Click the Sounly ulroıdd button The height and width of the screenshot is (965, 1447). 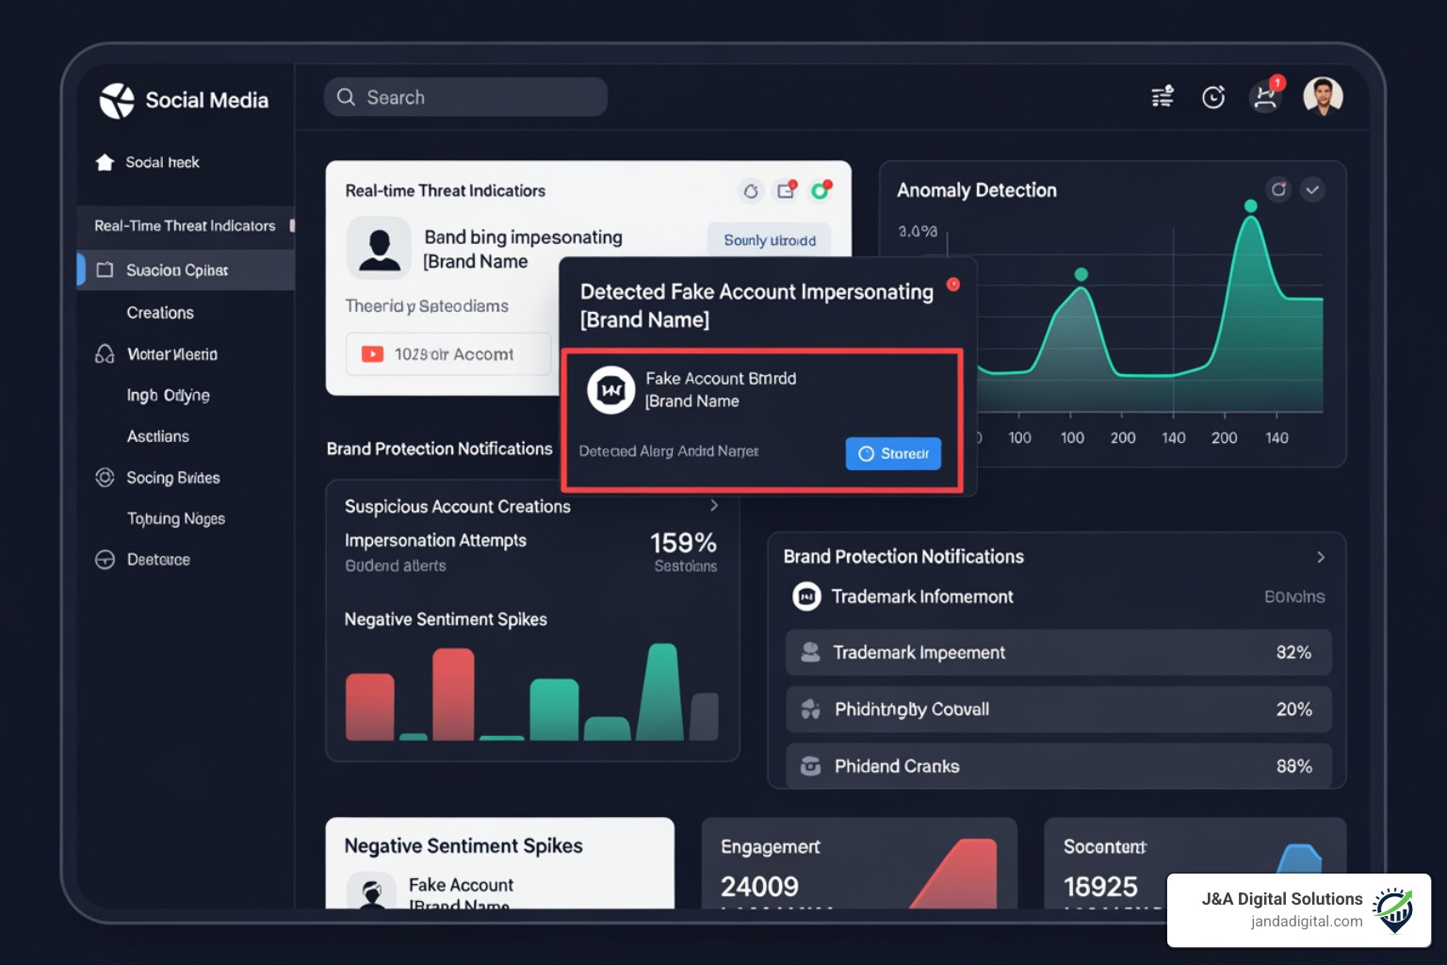click(x=770, y=240)
